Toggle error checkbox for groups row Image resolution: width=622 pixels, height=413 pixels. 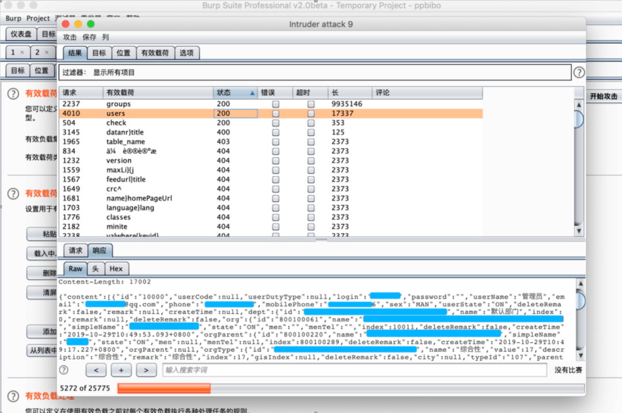coord(275,104)
